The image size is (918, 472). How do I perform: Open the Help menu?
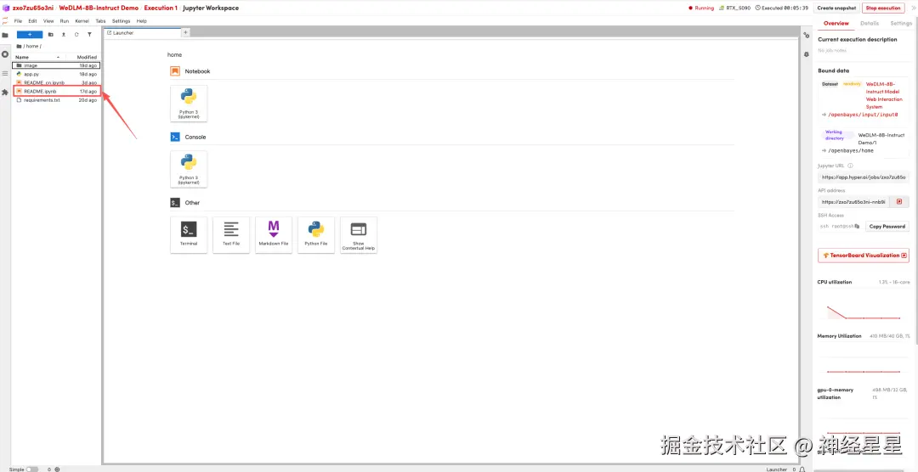point(142,21)
